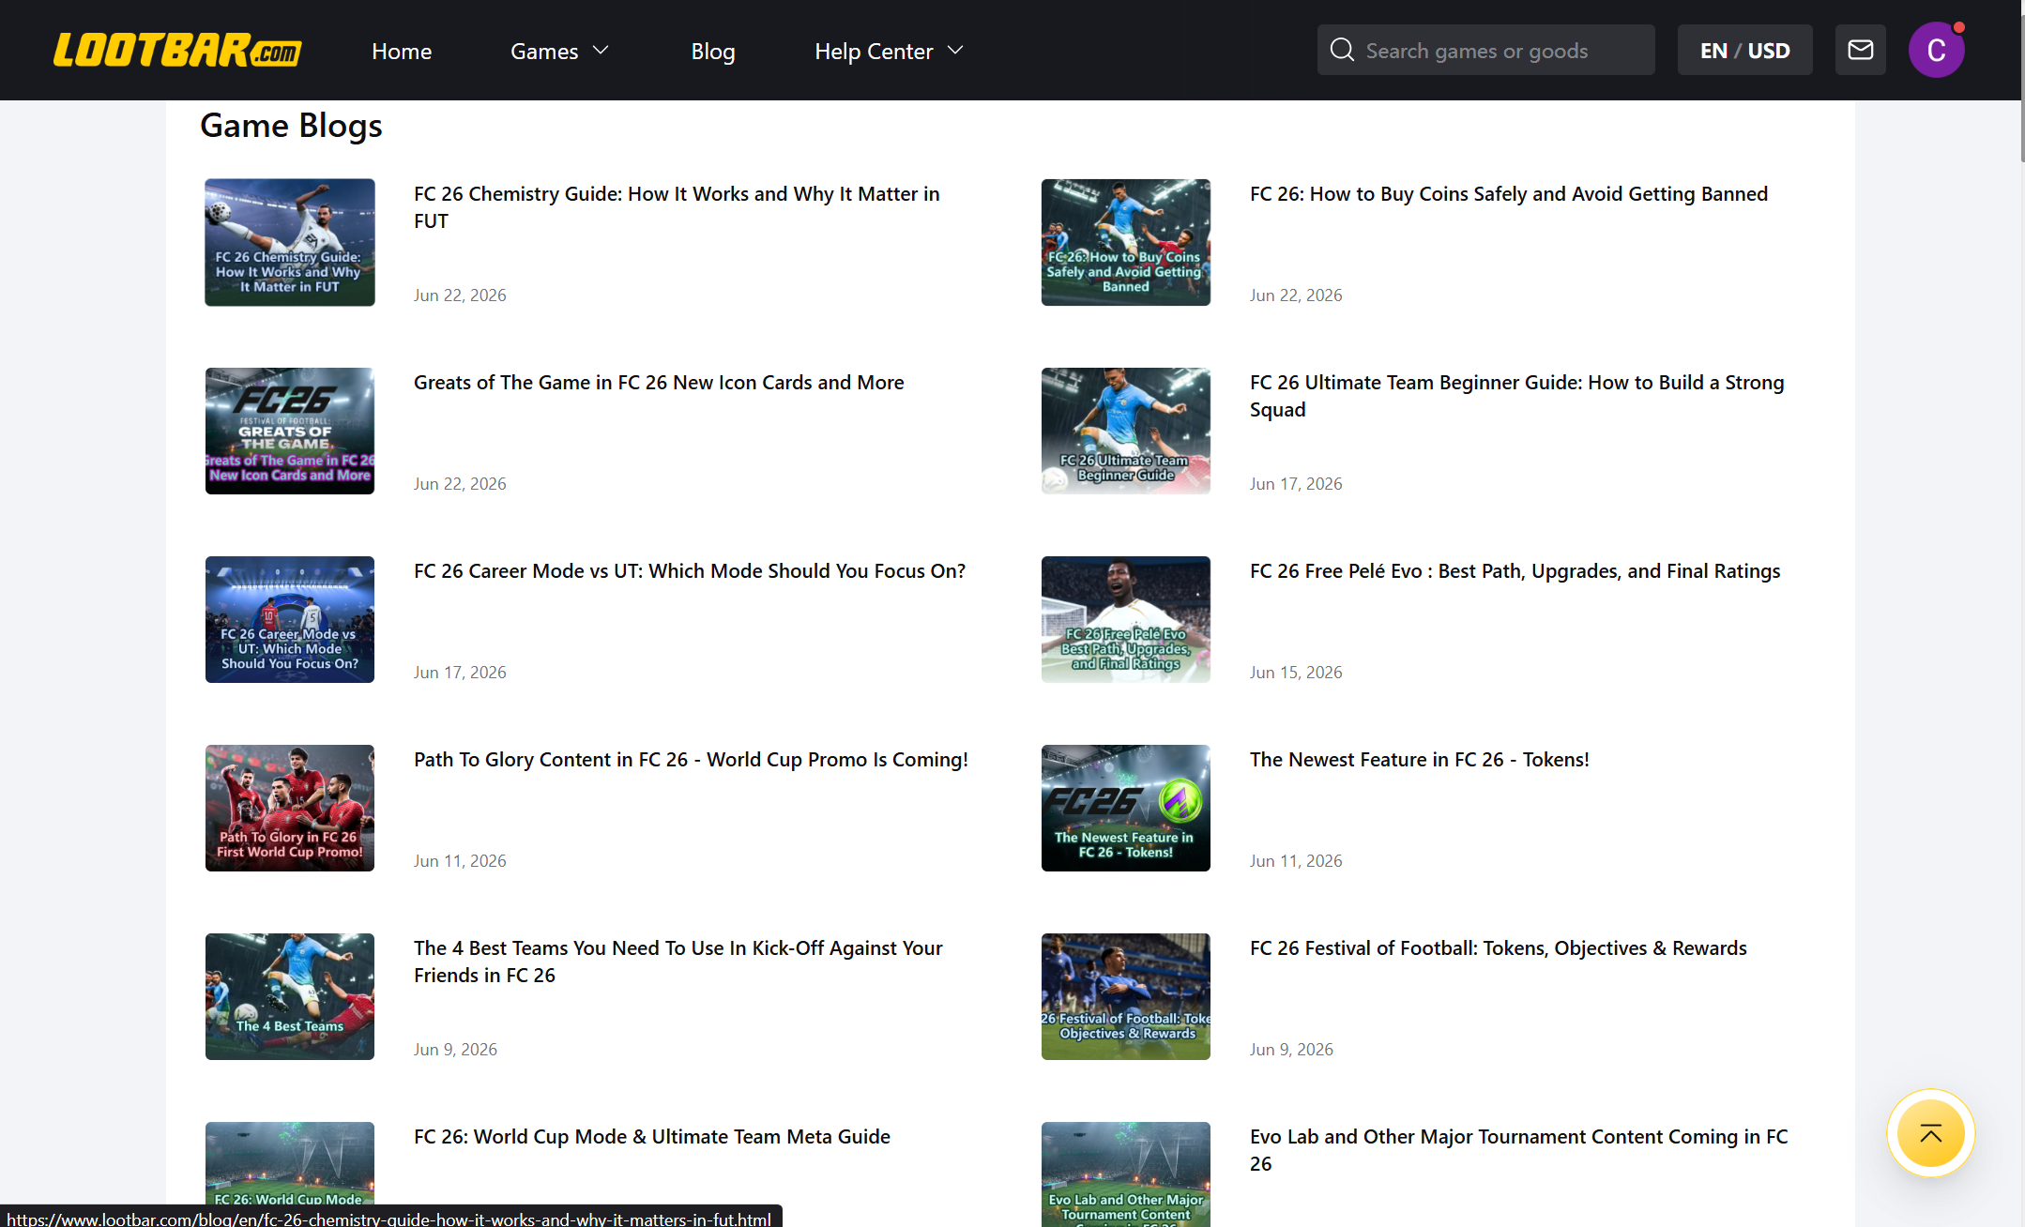
Task: Expand the Games dropdown menu
Action: [x=560, y=51]
